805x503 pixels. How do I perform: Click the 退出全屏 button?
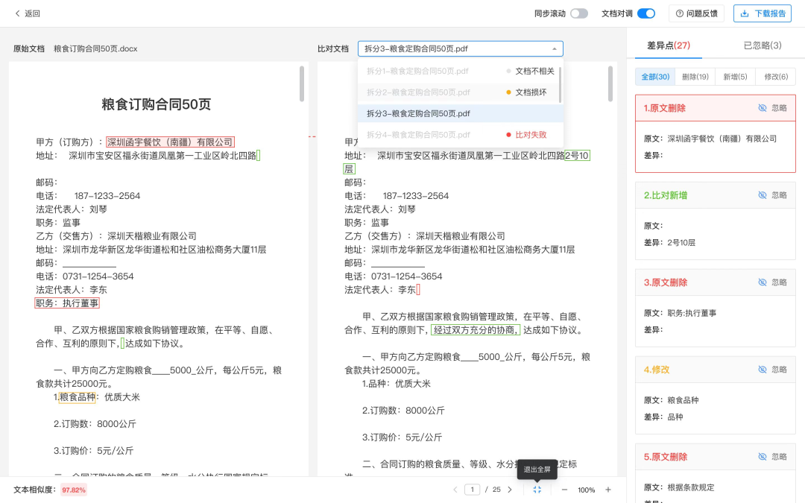537,469
